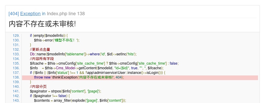The width and height of the screenshot is (265, 103).
Task: Click the $this->error('模型不存在！') line
Action: (56, 40)
